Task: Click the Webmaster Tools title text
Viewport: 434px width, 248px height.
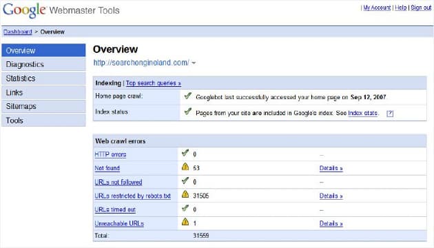Action: [x=85, y=10]
